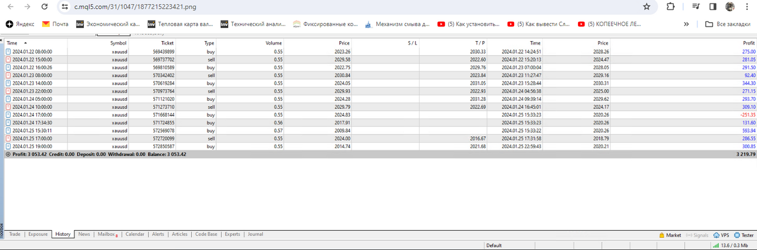Select the row with ticket 569439899
The image size is (757, 250).
point(380,52)
